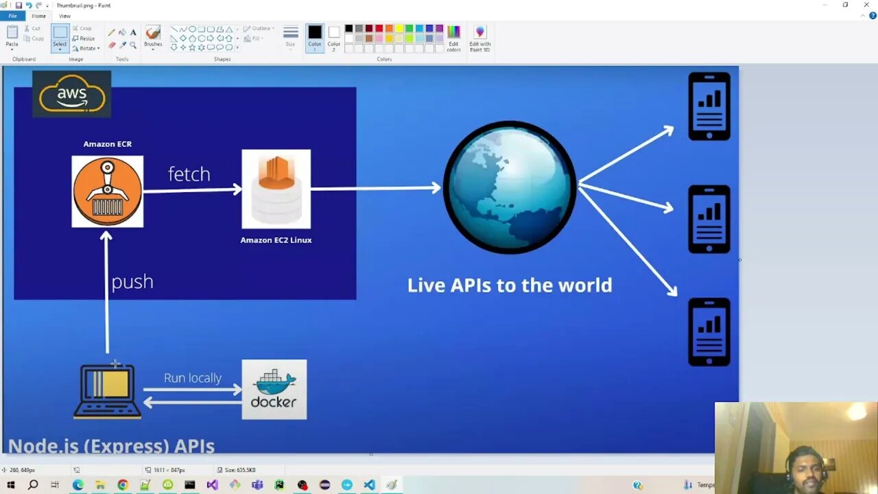Expand the Select options arrow

click(x=60, y=50)
